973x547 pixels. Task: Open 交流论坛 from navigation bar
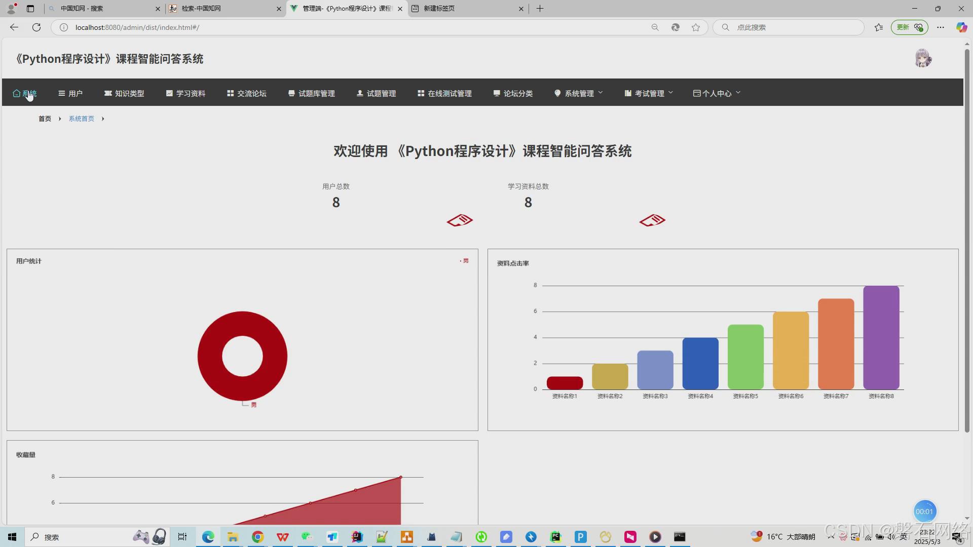point(247,93)
